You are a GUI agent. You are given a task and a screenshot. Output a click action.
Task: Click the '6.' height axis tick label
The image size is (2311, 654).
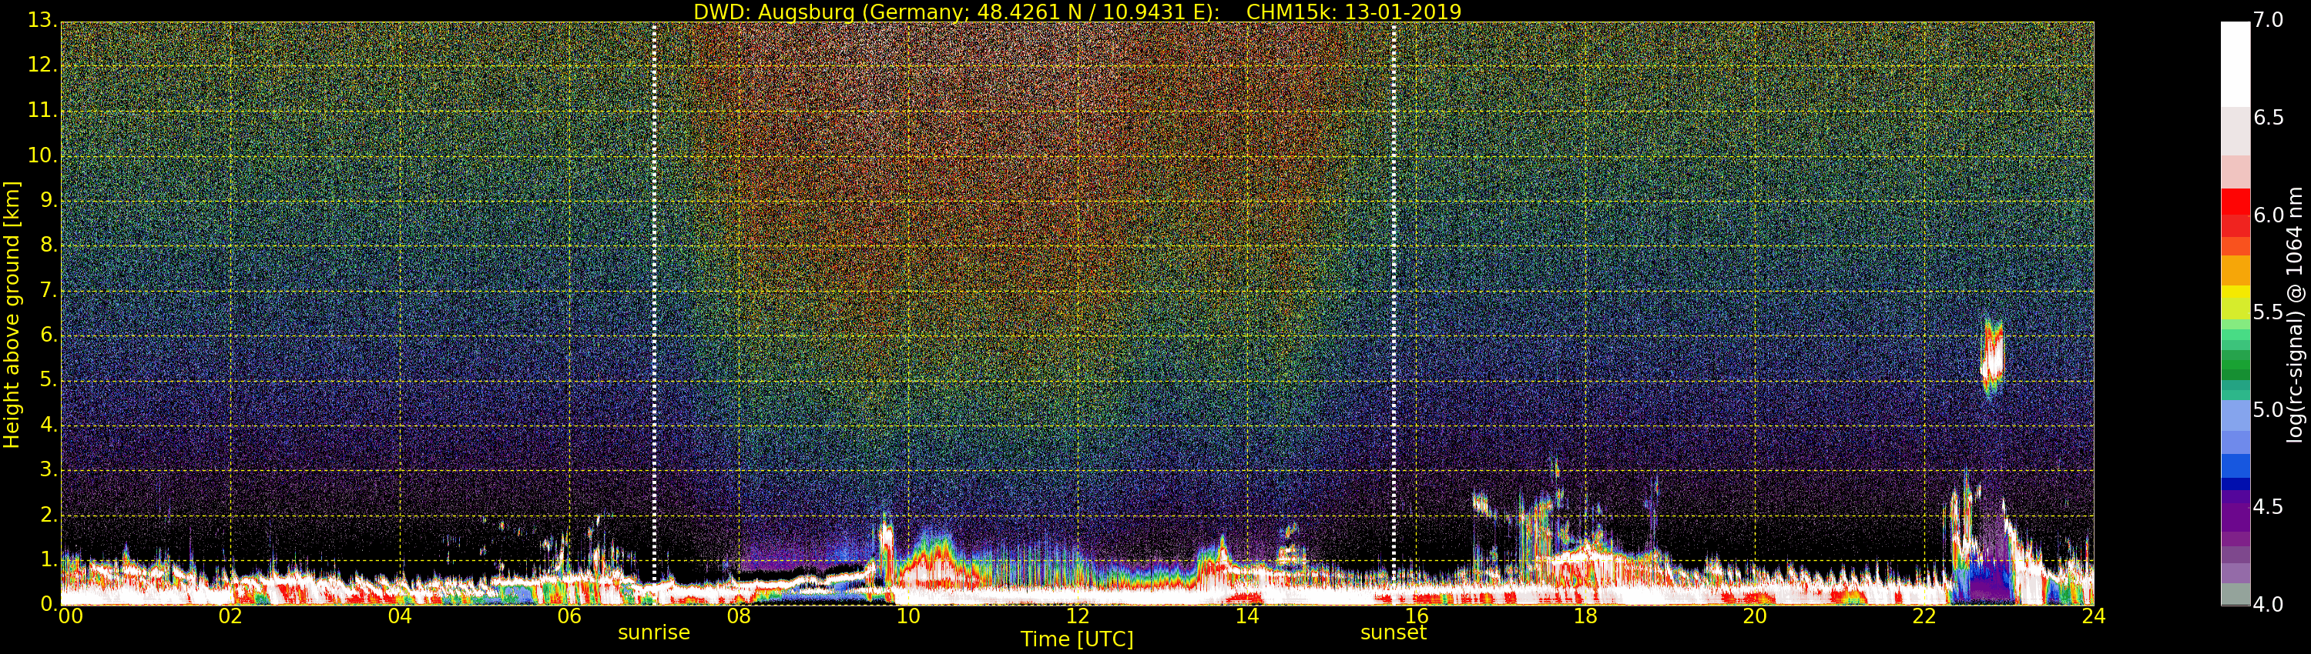click(x=49, y=335)
